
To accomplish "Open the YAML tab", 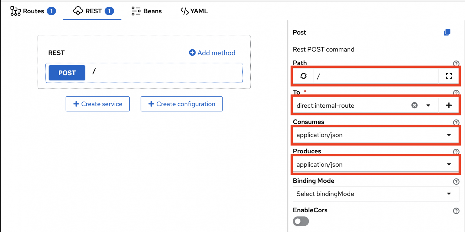I will [x=194, y=11].
